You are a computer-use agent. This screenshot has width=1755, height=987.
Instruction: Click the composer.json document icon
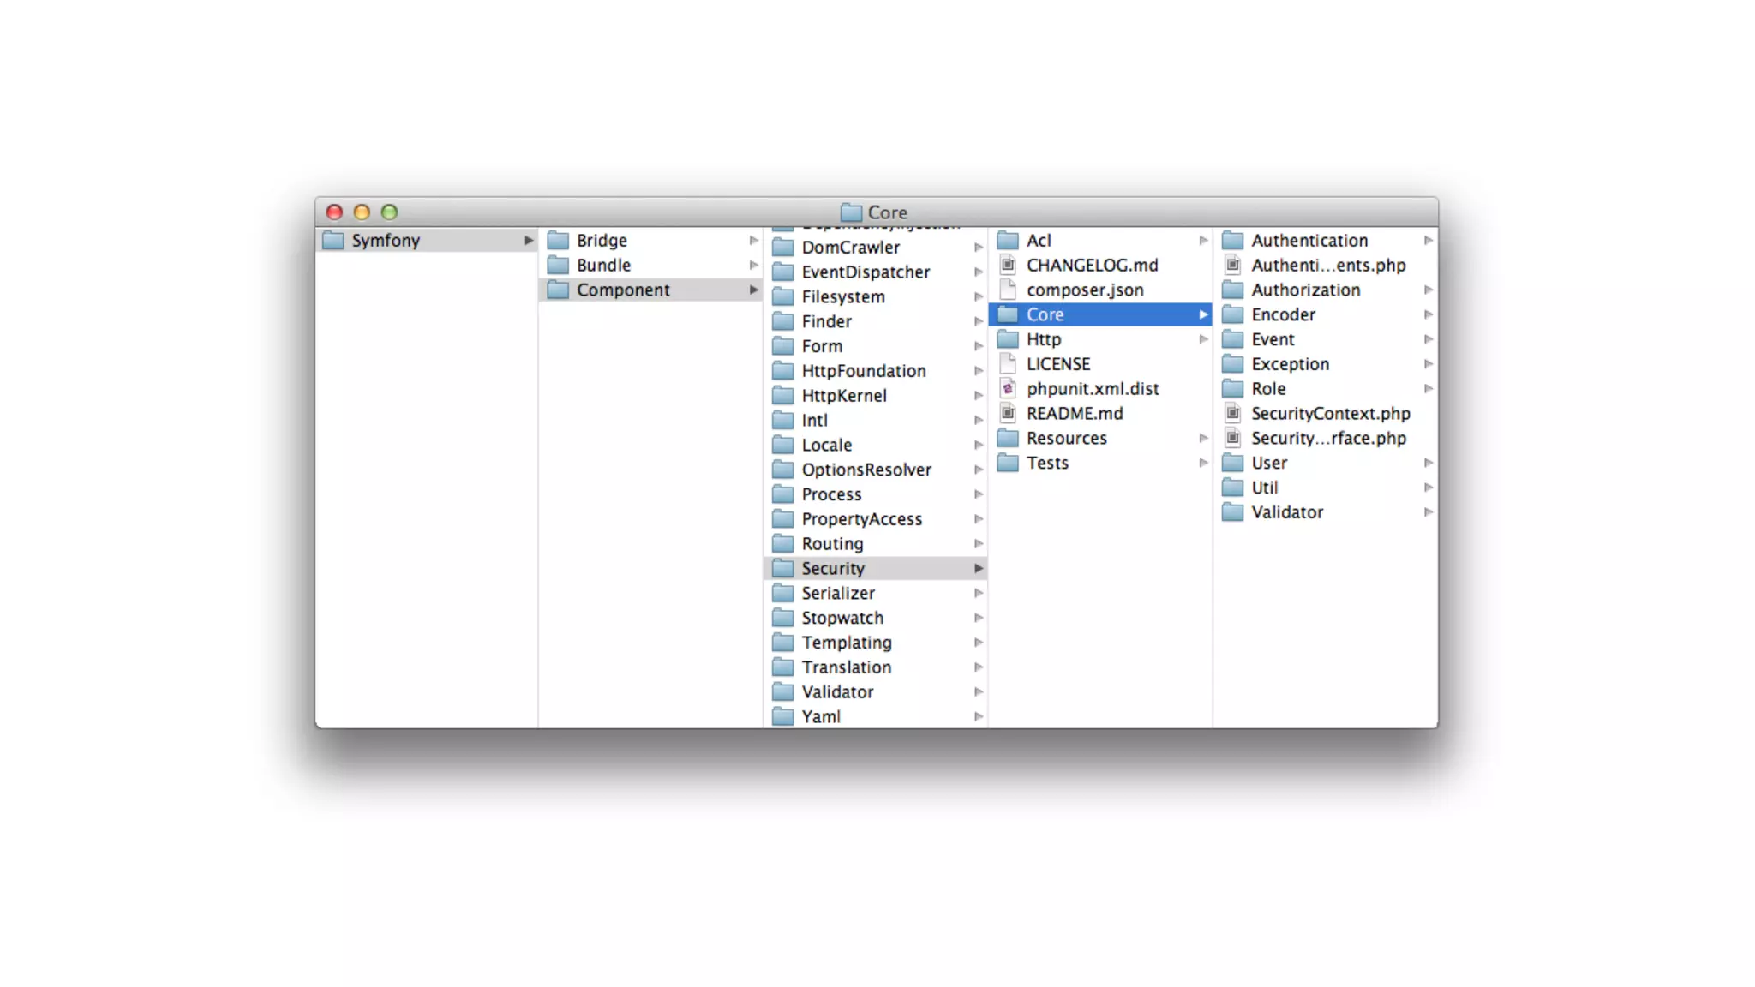point(1008,290)
